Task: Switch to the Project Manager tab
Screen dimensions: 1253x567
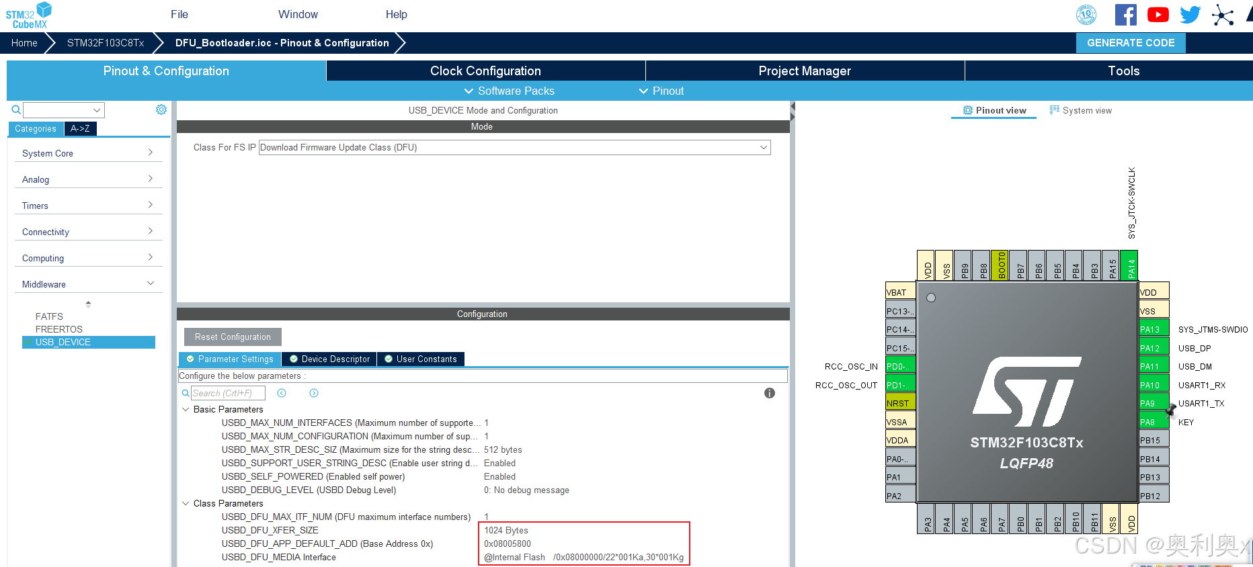Action: [x=805, y=71]
